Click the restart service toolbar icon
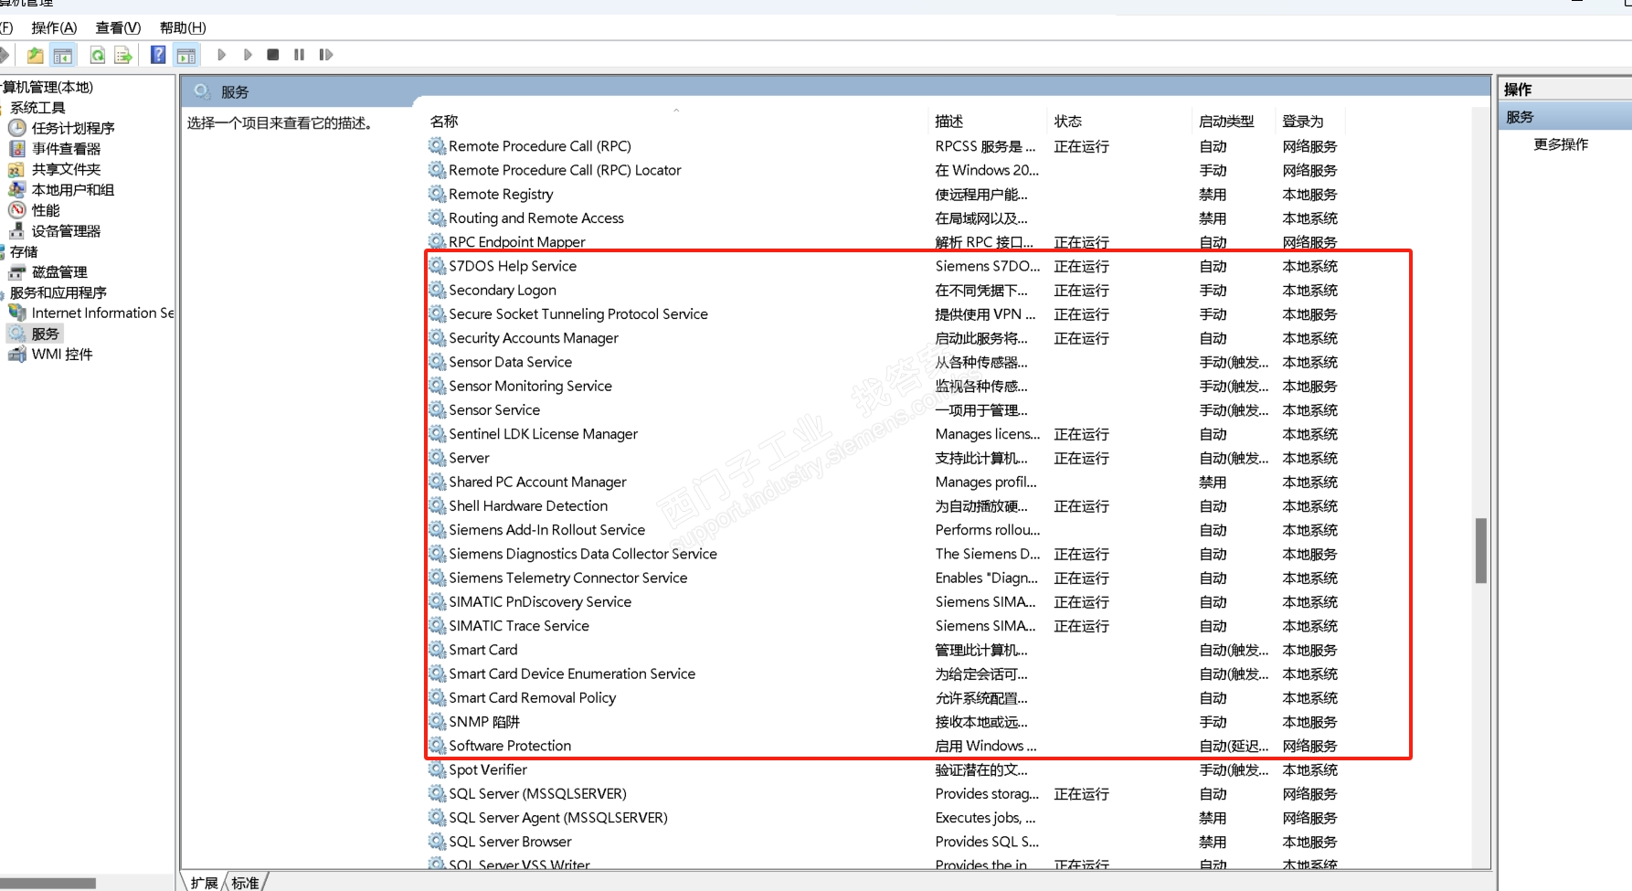Viewport: 1632px width, 891px height. pos(326,55)
